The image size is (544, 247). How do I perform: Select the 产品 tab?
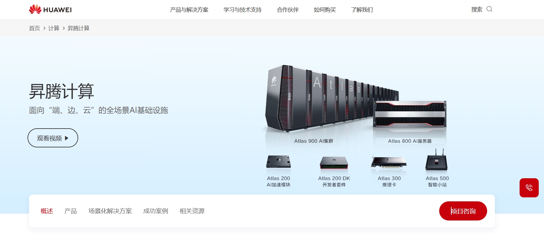[70, 211]
